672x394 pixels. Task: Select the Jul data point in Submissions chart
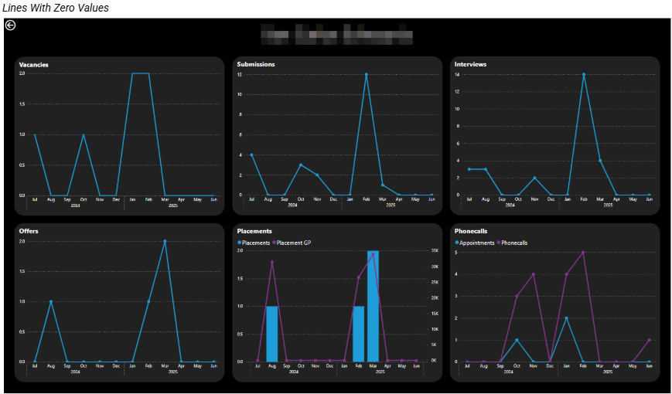[x=251, y=155]
